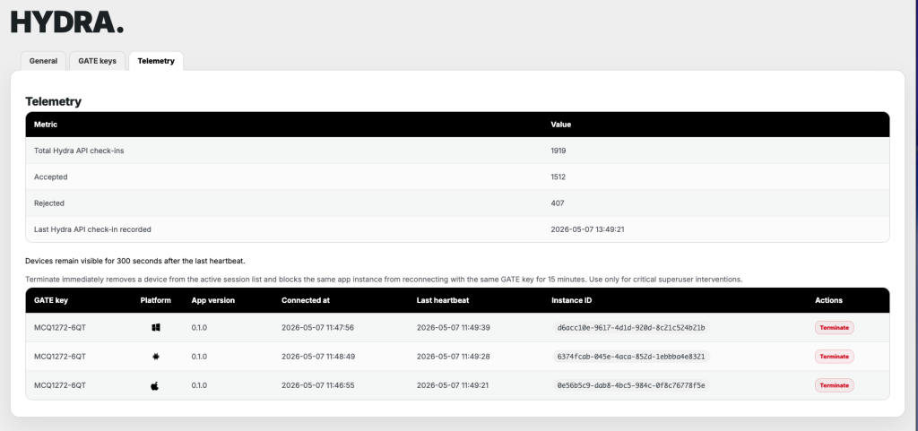Screen dimensions: 918x431
Task: Click the Total Hydra API check-ins row
Action: pyautogui.click(x=457, y=151)
